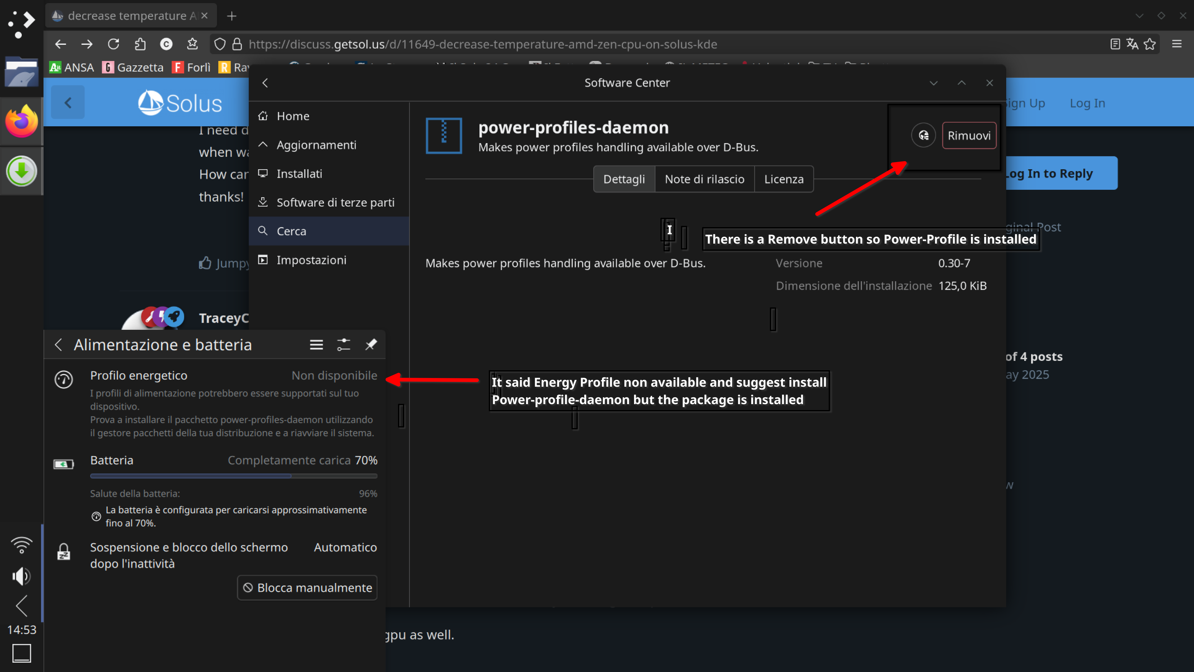Open Dolphin file manager in dock

(x=21, y=72)
